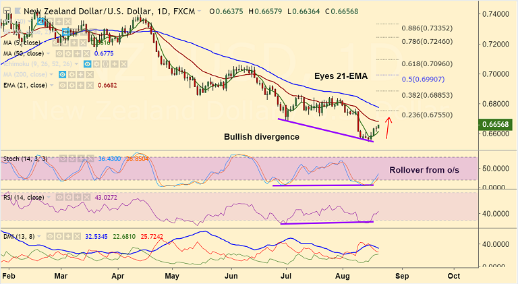Remove MA (200, close) with X icon
Viewport: 518px width, 284px height.
89,75
